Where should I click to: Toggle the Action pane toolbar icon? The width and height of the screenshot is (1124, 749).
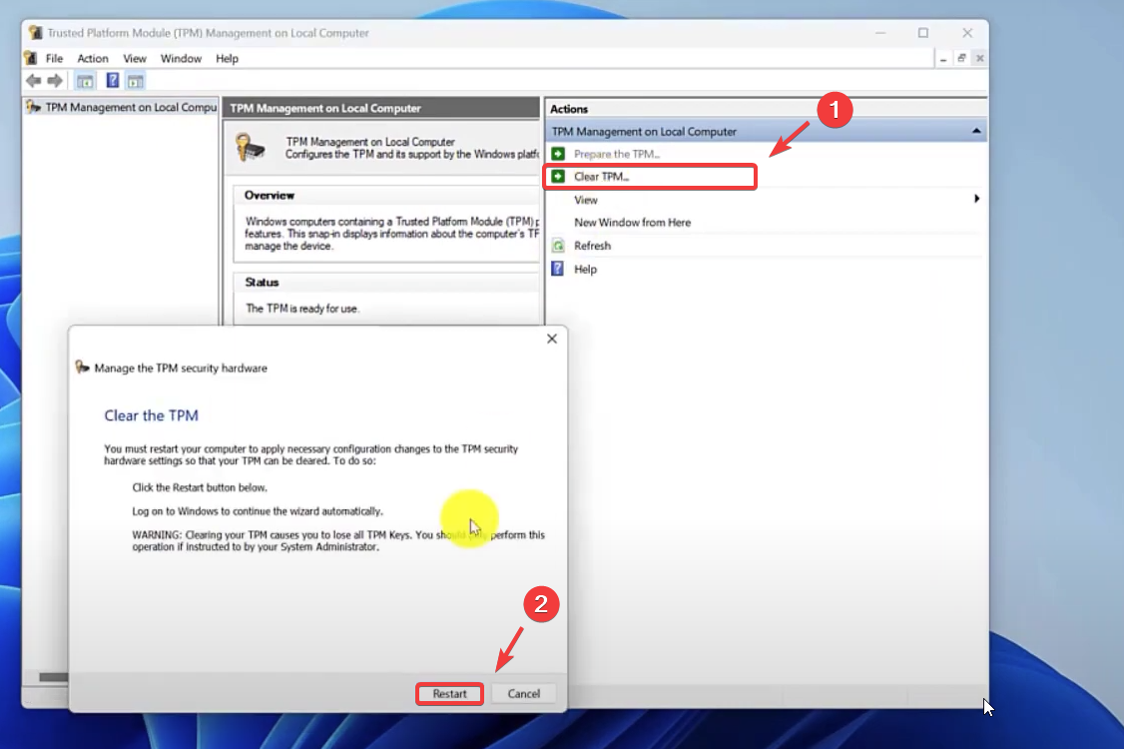[136, 81]
